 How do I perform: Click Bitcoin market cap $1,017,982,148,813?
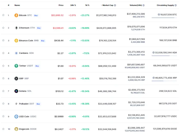[106, 15]
